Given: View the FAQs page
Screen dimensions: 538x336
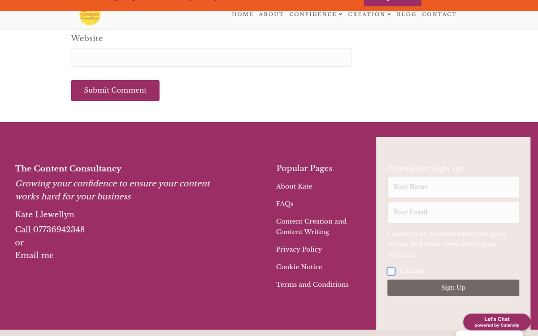Looking at the screenshot, I should click(x=284, y=204).
